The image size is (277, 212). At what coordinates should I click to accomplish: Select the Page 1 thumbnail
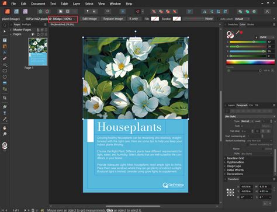click(x=38, y=52)
